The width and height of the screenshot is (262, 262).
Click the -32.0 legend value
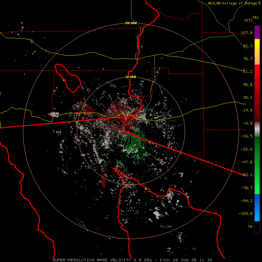click(247, 149)
